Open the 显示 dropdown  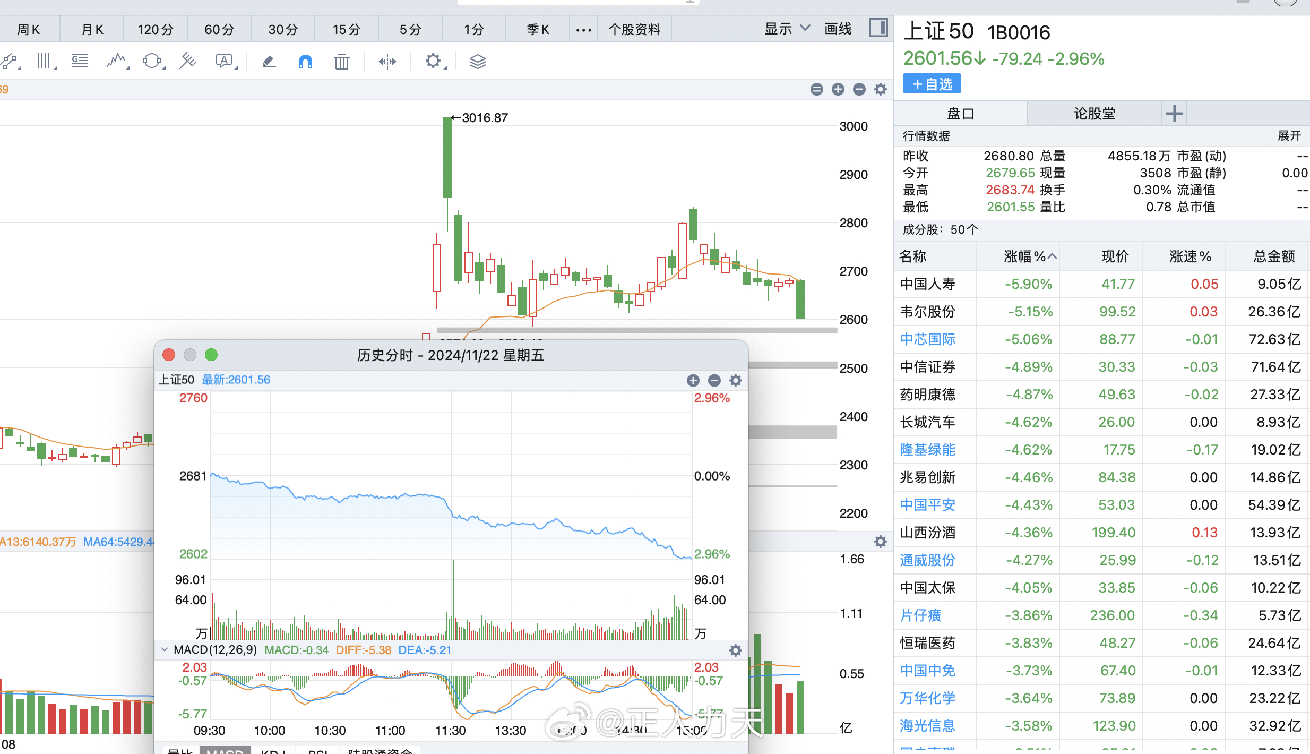[x=787, y=29]
